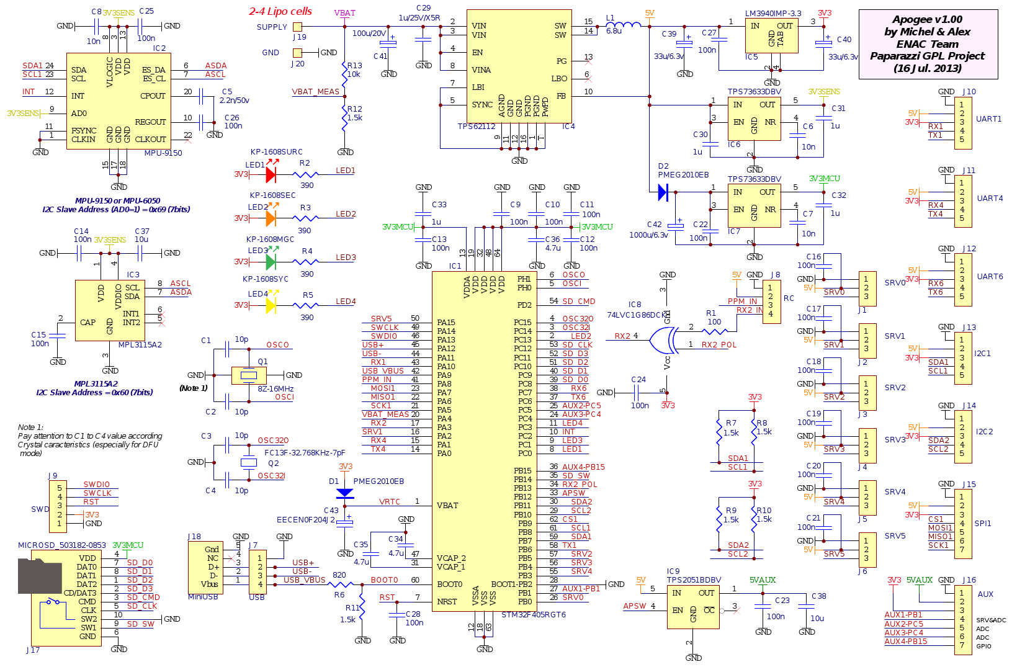Click the Apogee v1.00 title block
Screen dimensions: 1012x667
[928, 44]
